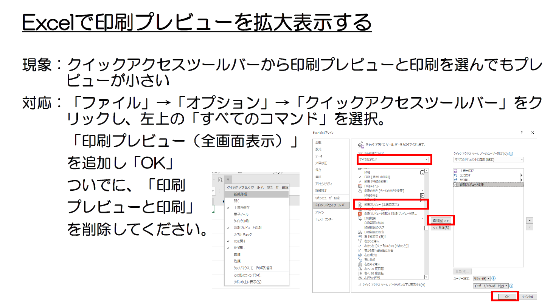This screenshot has width=556, height=304.
Task: Click the red X icon for 印刷プレビューを閉じる
Action: tap(360, 214)
